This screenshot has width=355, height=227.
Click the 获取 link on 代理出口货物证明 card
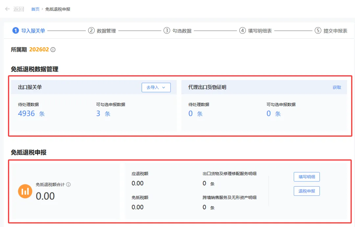[x=337, y=87]
